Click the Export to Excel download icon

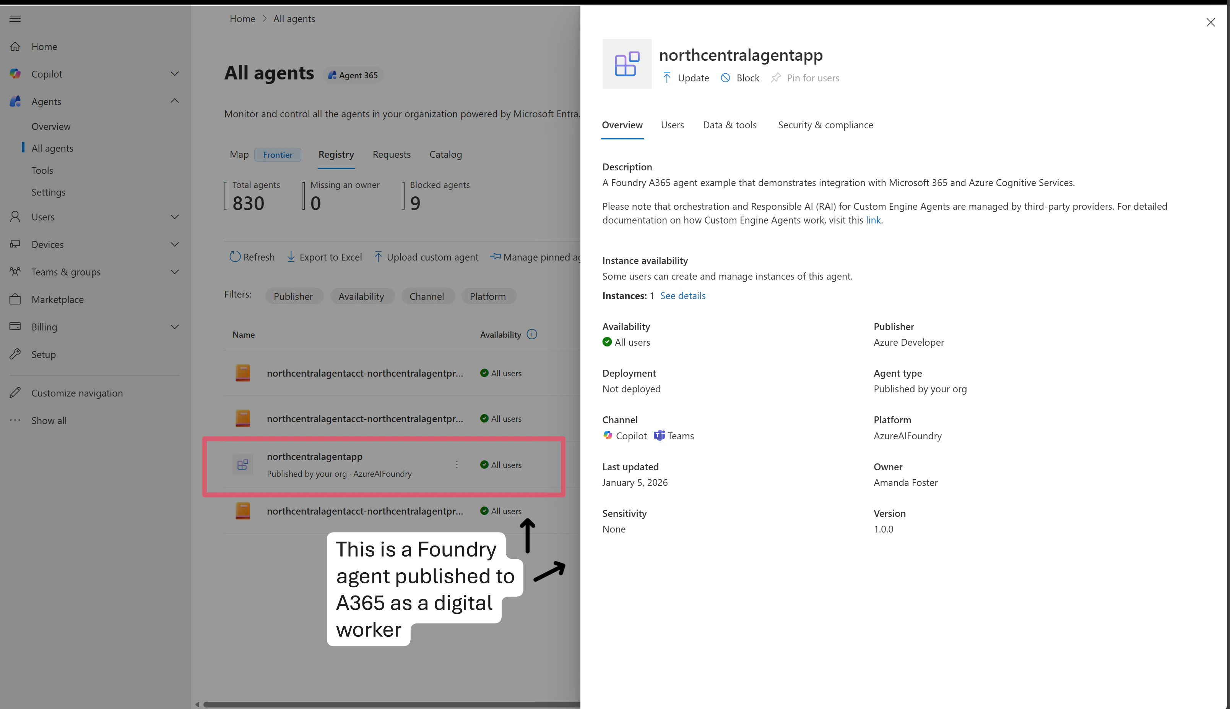tap(291, 257)
